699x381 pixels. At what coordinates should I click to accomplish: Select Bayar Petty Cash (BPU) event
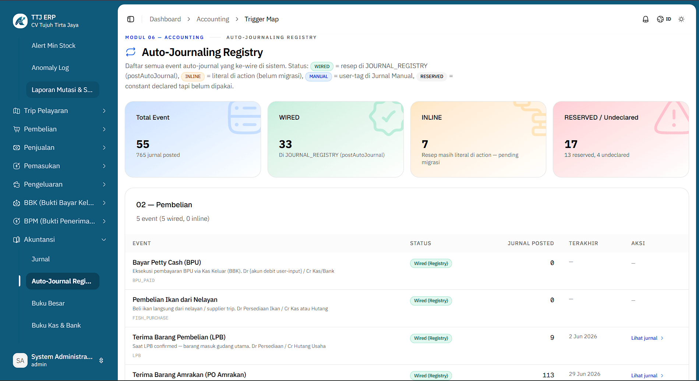click(167, 262)
